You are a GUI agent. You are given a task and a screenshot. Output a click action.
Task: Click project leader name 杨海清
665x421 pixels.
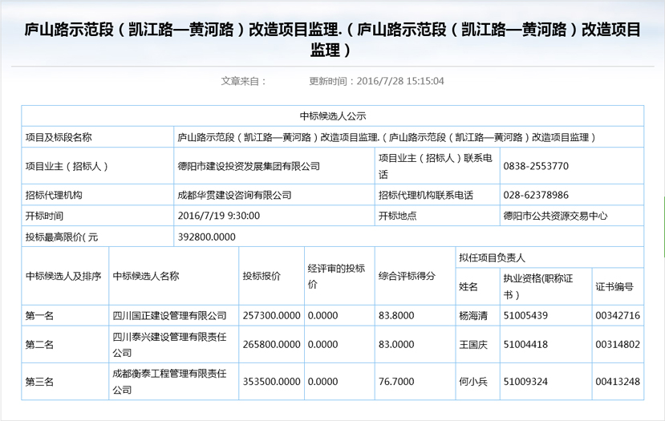[472, 315]
